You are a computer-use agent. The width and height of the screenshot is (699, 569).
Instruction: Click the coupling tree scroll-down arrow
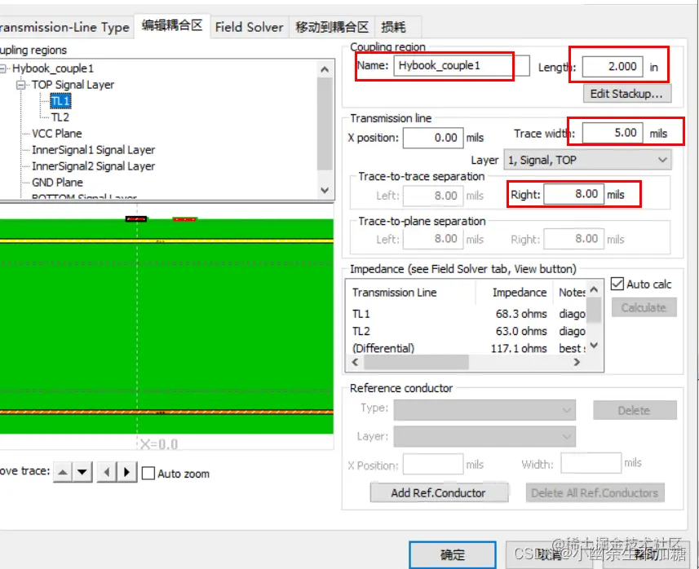[x=325, y=190]
